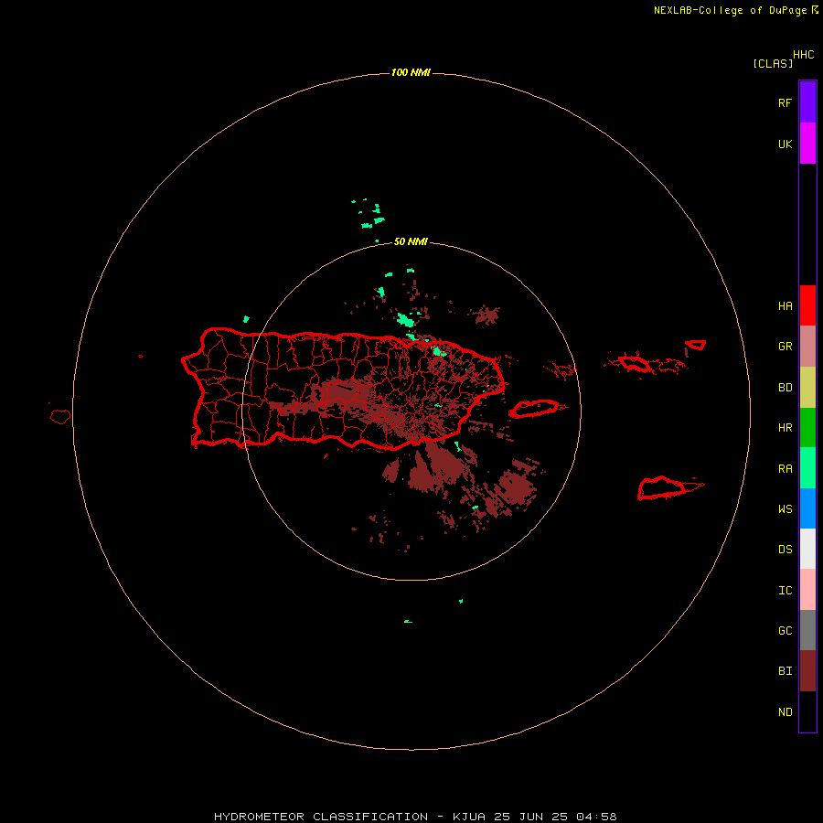Click the DS white legend swatch
Screen dimensions: 823x823
[807, 549]
